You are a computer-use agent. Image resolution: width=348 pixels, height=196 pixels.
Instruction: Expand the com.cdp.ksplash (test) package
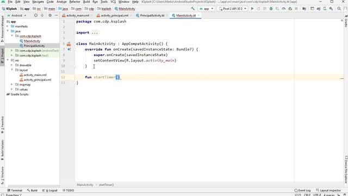coord(12,56)
